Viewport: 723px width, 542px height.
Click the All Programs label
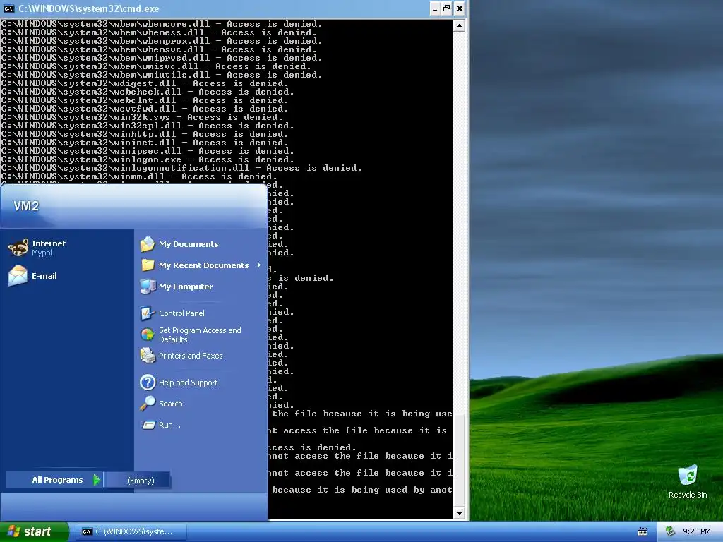pos(57,480)
